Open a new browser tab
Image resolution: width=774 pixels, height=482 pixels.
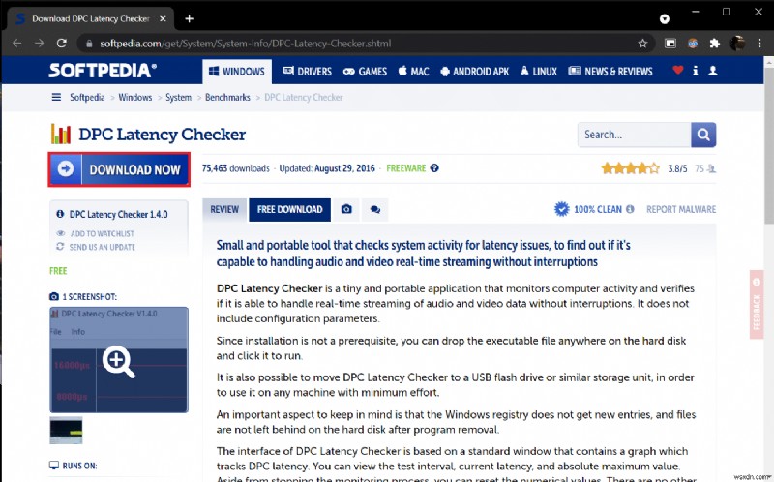coord(189,18)
